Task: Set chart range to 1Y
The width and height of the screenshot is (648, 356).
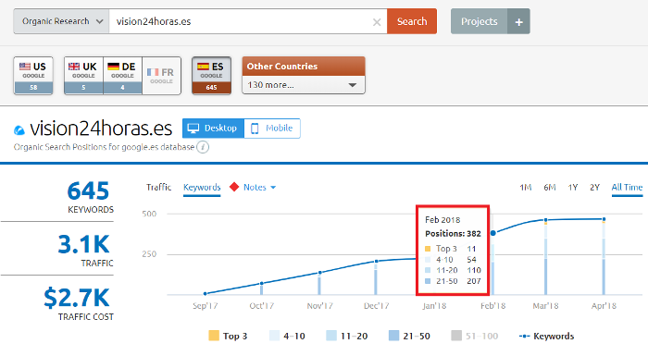Action: tap(572, 188)
